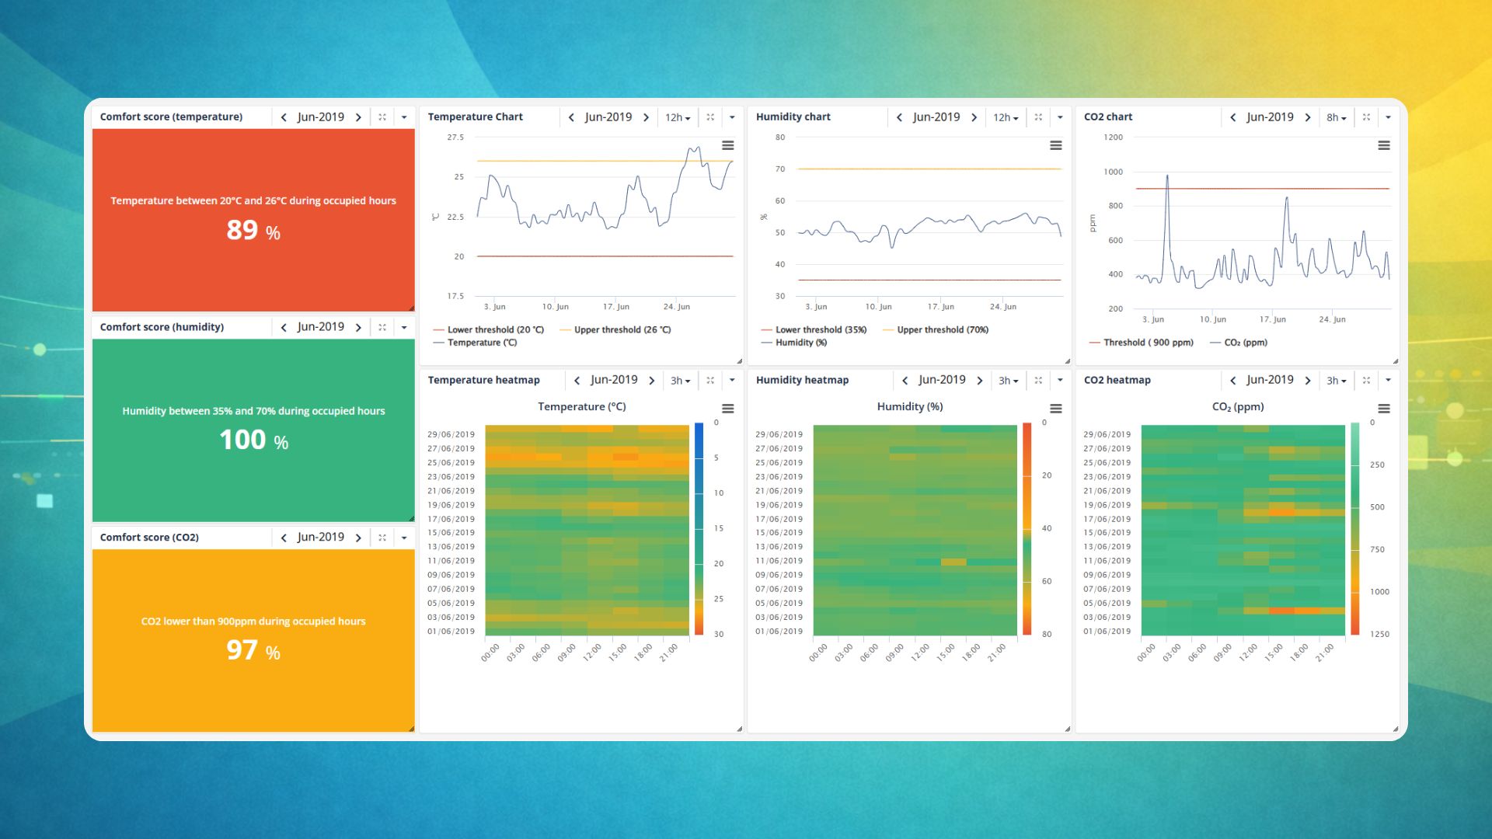Screen dimensions: 1492x839
Task: Open CO2 chart hamburger export menu
Action: tap(1384, 145)
